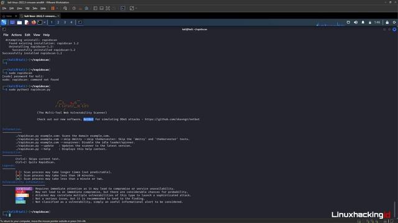The image size is (398, 223).
Task: Click the stretch guest display icon
Action: coord(132,8)
